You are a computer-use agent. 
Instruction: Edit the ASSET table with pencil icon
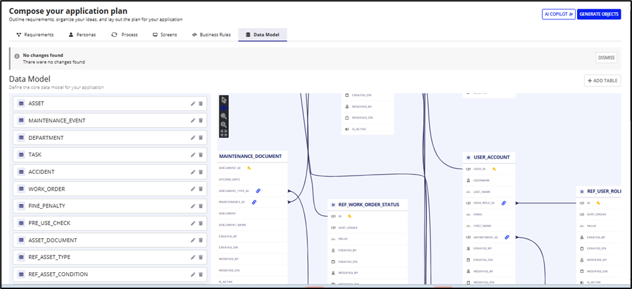point(193,104)
